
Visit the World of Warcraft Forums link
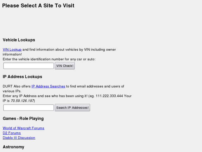[x=23, y=128]
